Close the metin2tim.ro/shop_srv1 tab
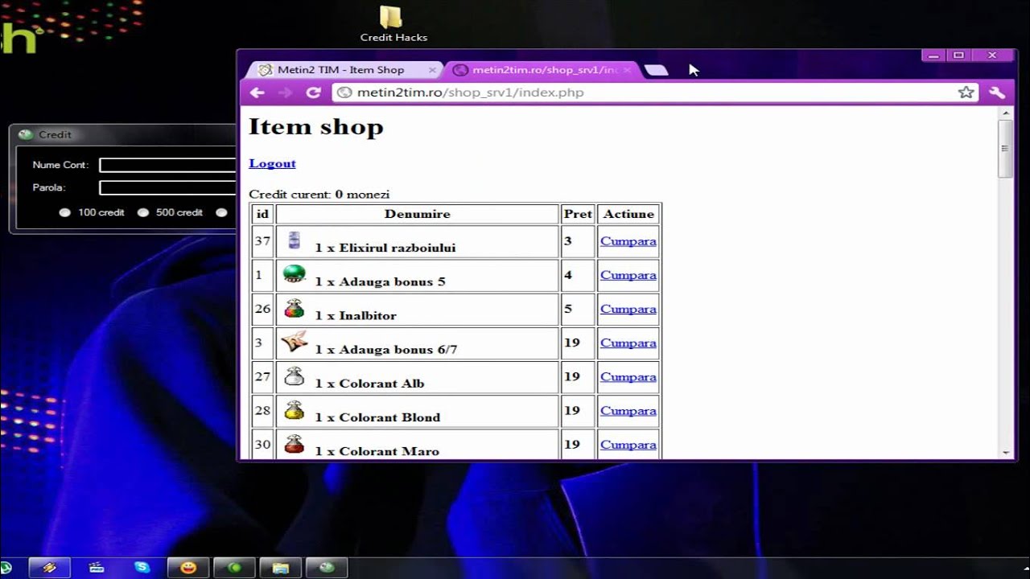This screenshot has width=1030, height=579. click(627, 70)
